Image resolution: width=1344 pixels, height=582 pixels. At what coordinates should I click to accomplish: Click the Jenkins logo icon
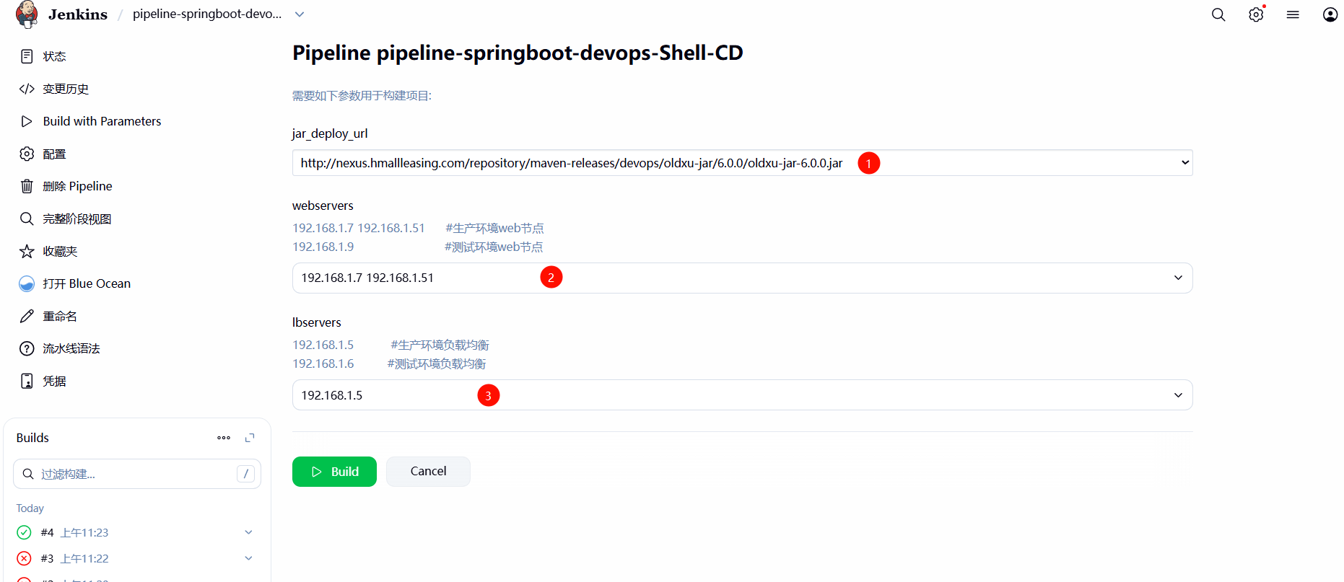[27, 14]
